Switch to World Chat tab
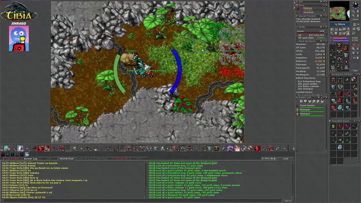The height and width of the screenshot is (203, 361). coord(67,159)
